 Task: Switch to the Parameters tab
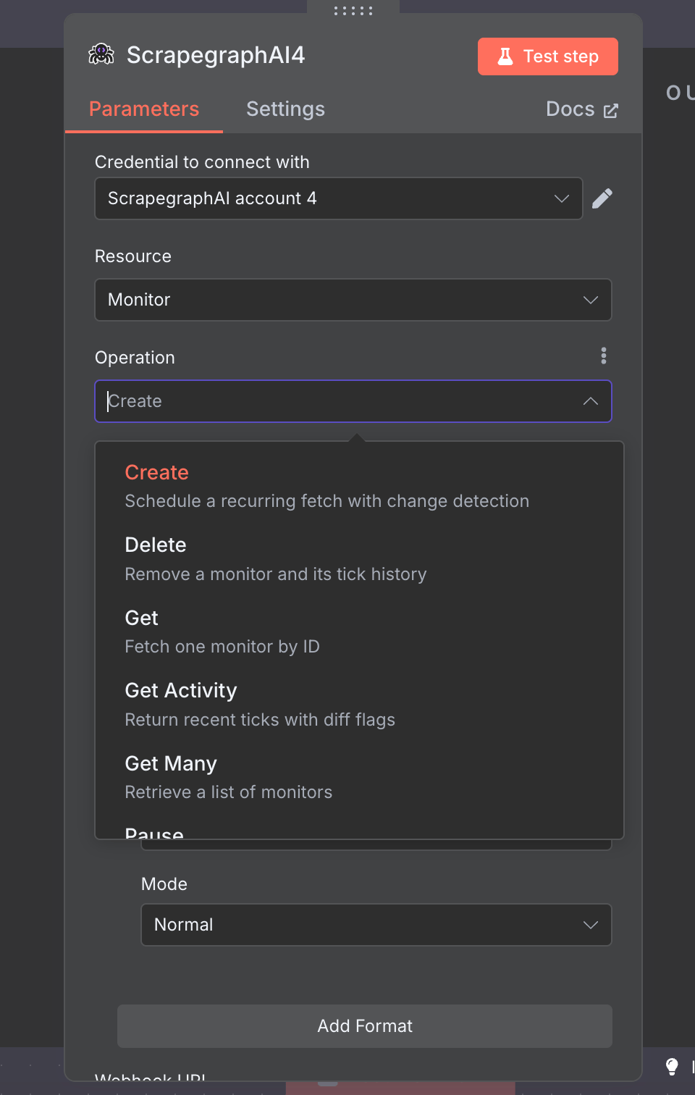pos(144,109)
